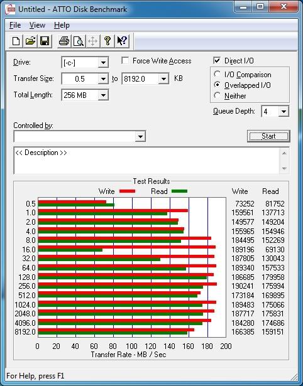Expand the Drive dropdown showing [-c-]
Image resolution: width=303 pixels, height=386 pixels.
[x=103, y=63]
